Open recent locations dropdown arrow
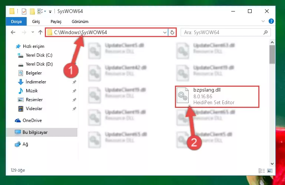Viewport: 285px width, 185px height. point(33,32)
